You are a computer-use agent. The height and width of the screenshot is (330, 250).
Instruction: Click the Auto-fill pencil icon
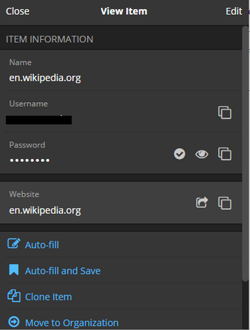(x=14, y=244)
